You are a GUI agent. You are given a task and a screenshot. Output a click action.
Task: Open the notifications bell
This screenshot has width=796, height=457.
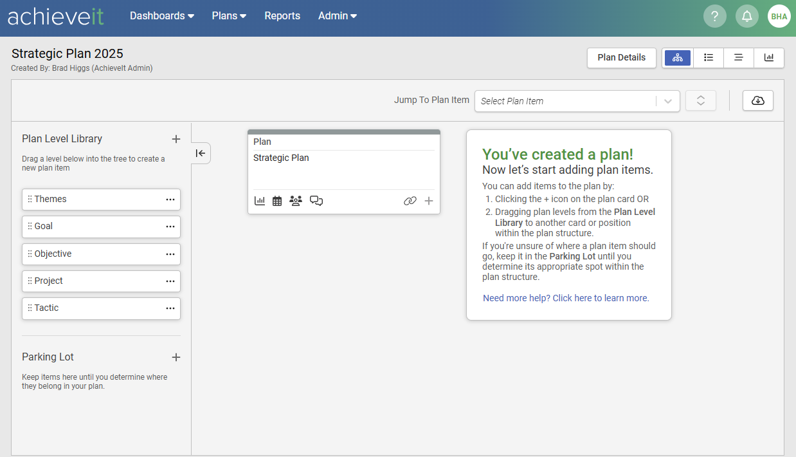746,16
